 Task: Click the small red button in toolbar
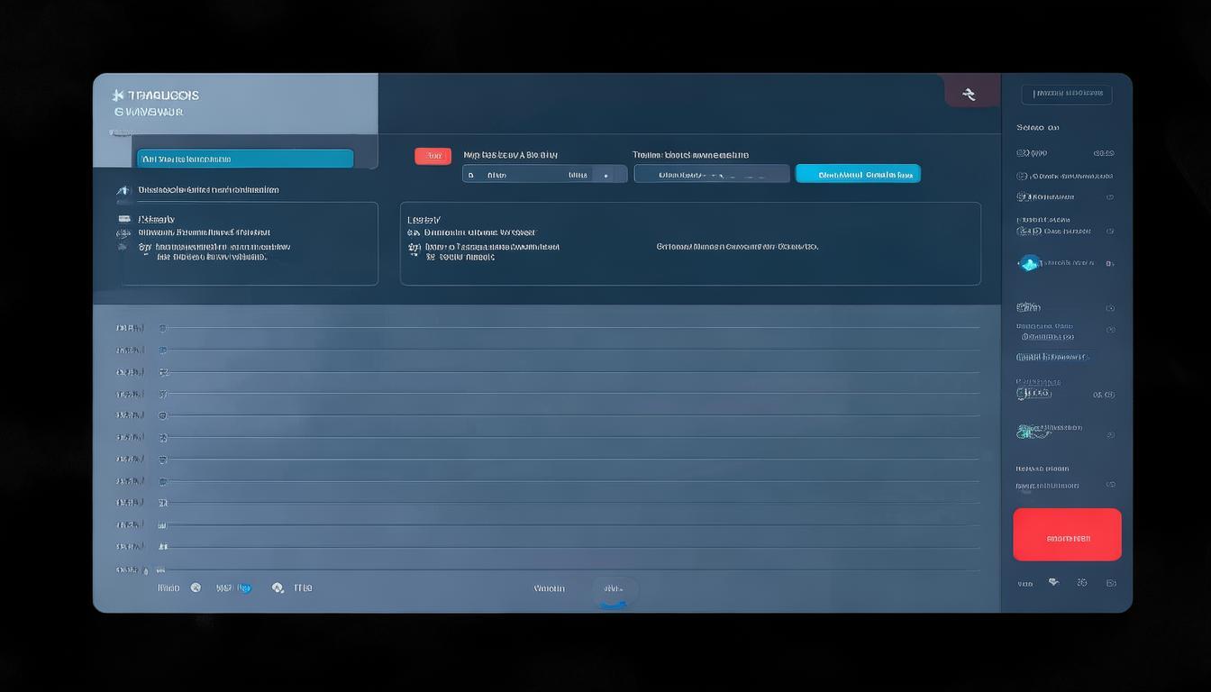click(x=432, y=156)
